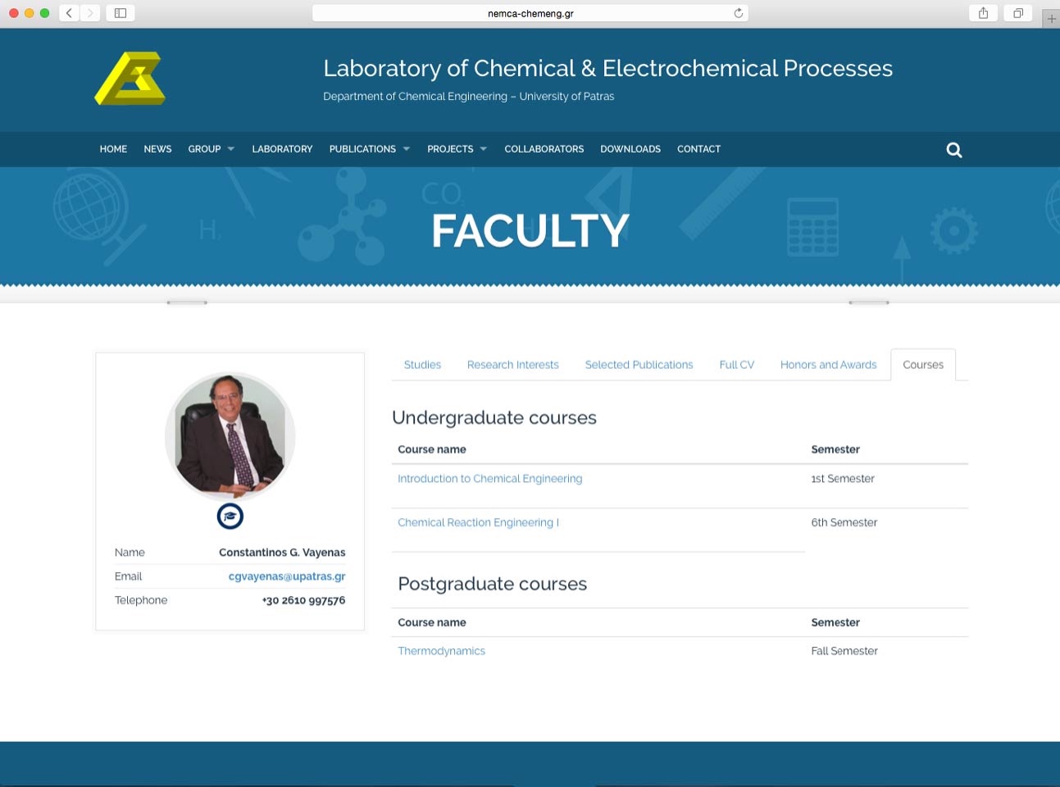This screenshot has height=787, width=1060.
Task: Expand the GROUP menu dropdown
Action: tap(212, 149)
